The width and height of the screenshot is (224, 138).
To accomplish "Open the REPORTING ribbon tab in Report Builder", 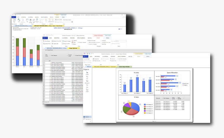I will pos(97,56).
